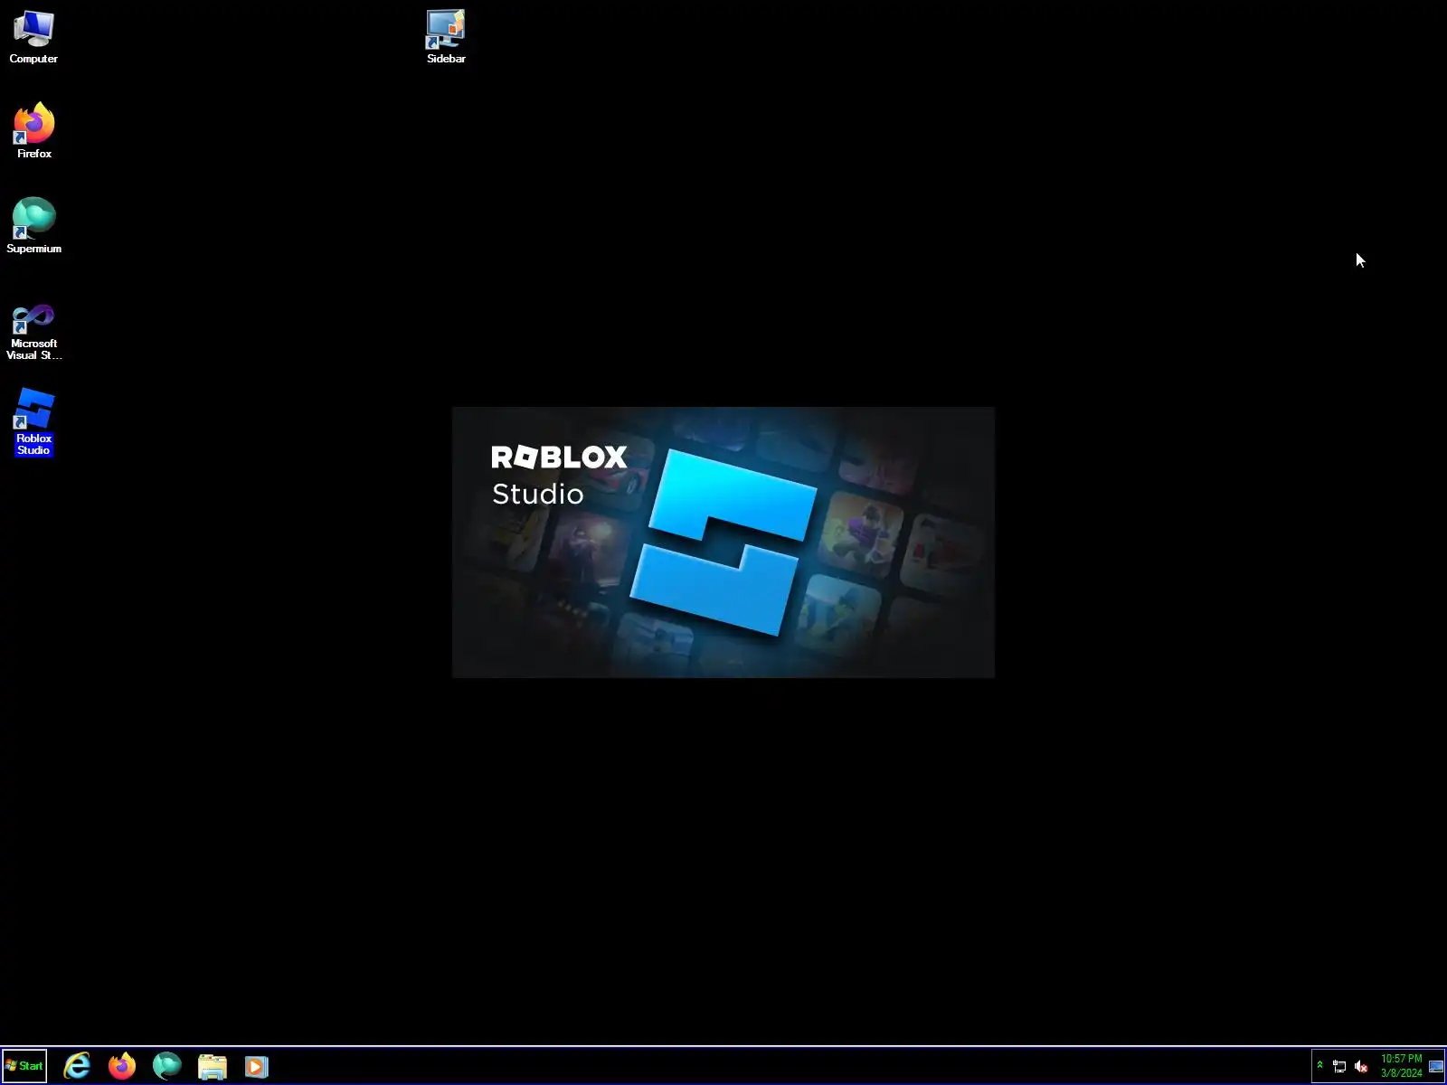Open the file explorer folder on the taskbar
Image resolution: width=1447 pixels, height=1085 pixels.
point(213,1067)
